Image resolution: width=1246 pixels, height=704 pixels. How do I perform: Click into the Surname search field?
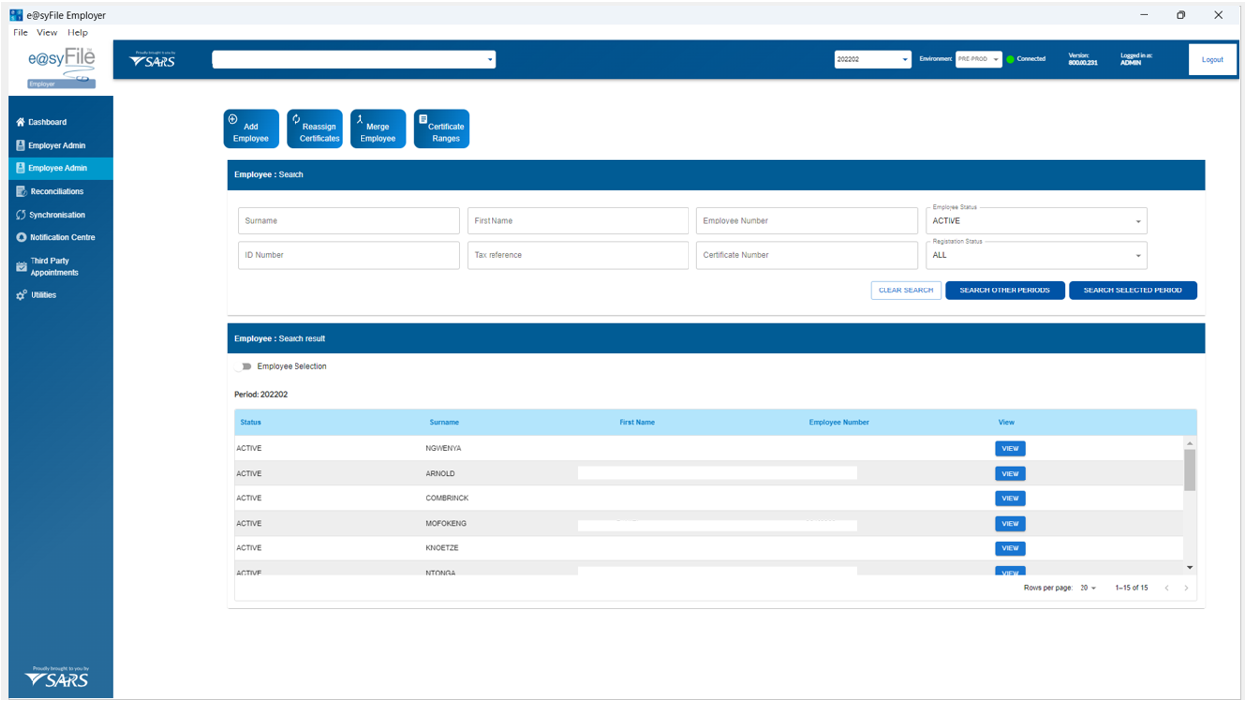coord(349,221)
